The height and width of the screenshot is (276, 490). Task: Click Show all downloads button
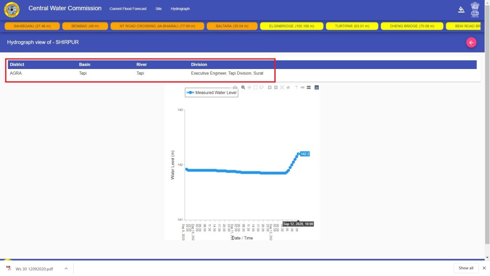tap(466, 268)
